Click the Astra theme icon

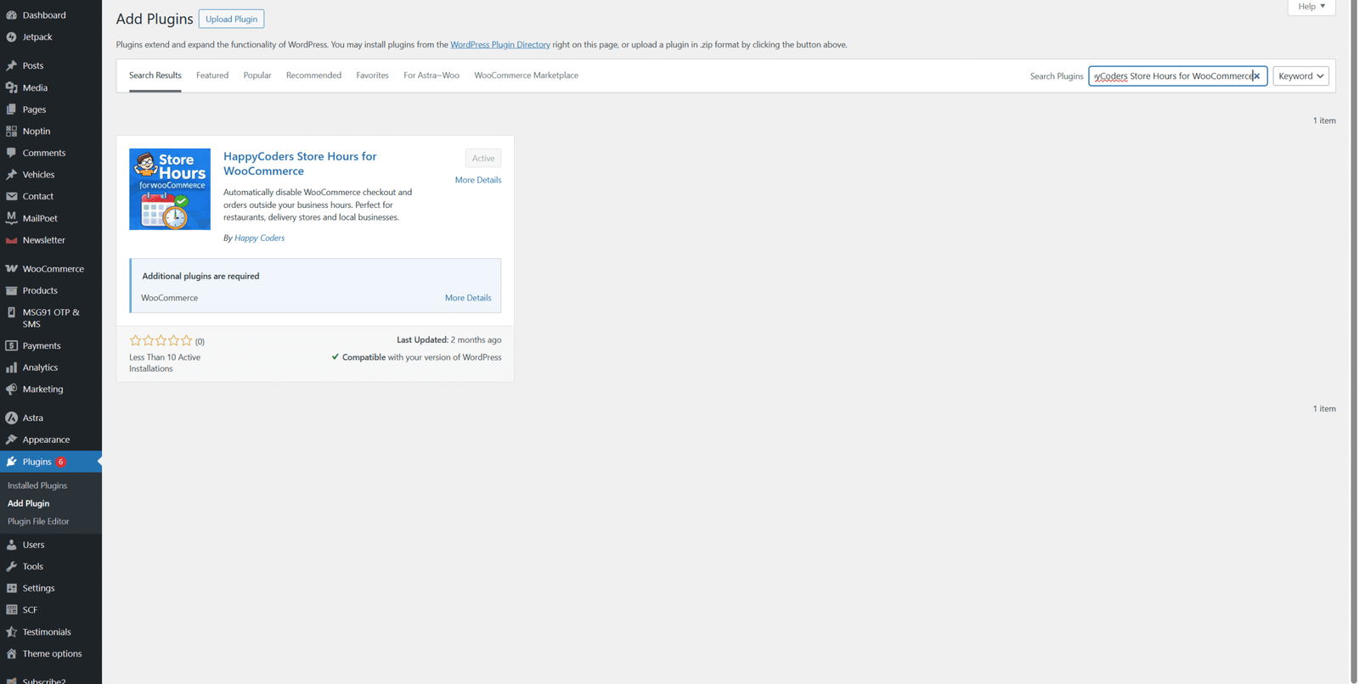click(x=11, y=418)
